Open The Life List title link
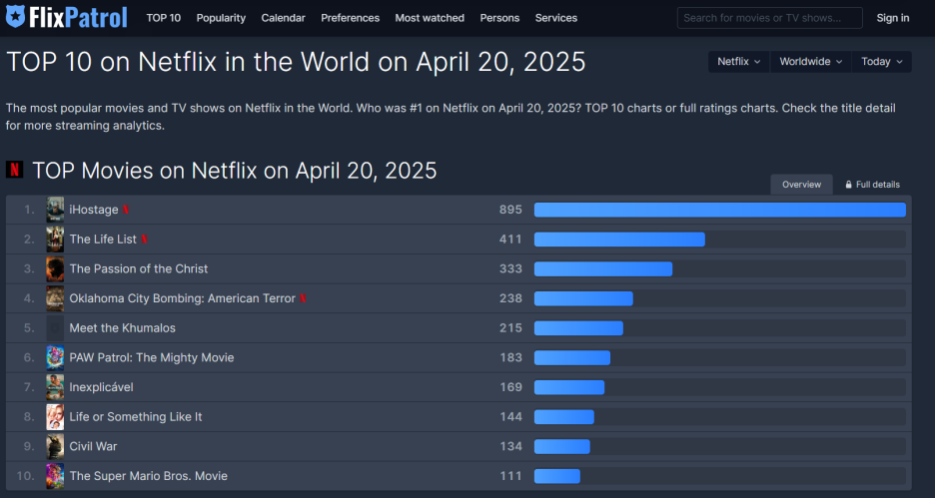935x498 pixels. pos(103,239)
